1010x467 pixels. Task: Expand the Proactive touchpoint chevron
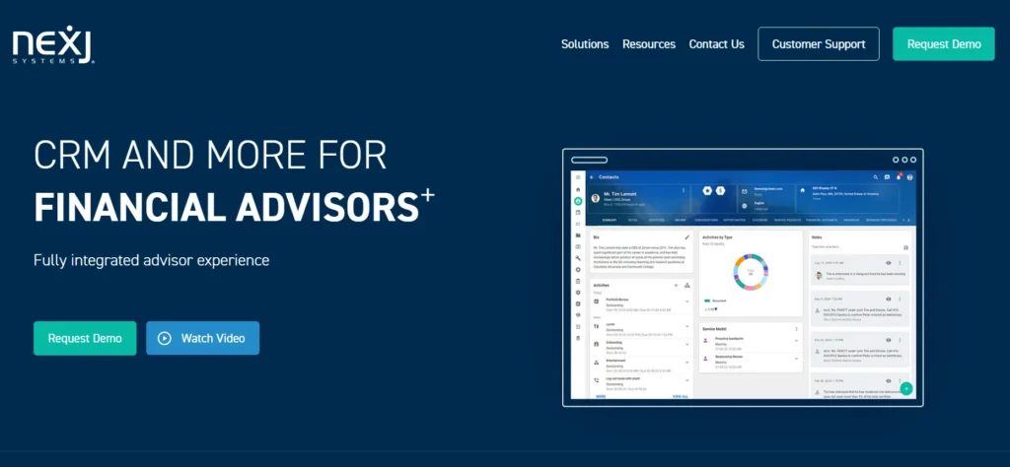[x=796, y=340]
